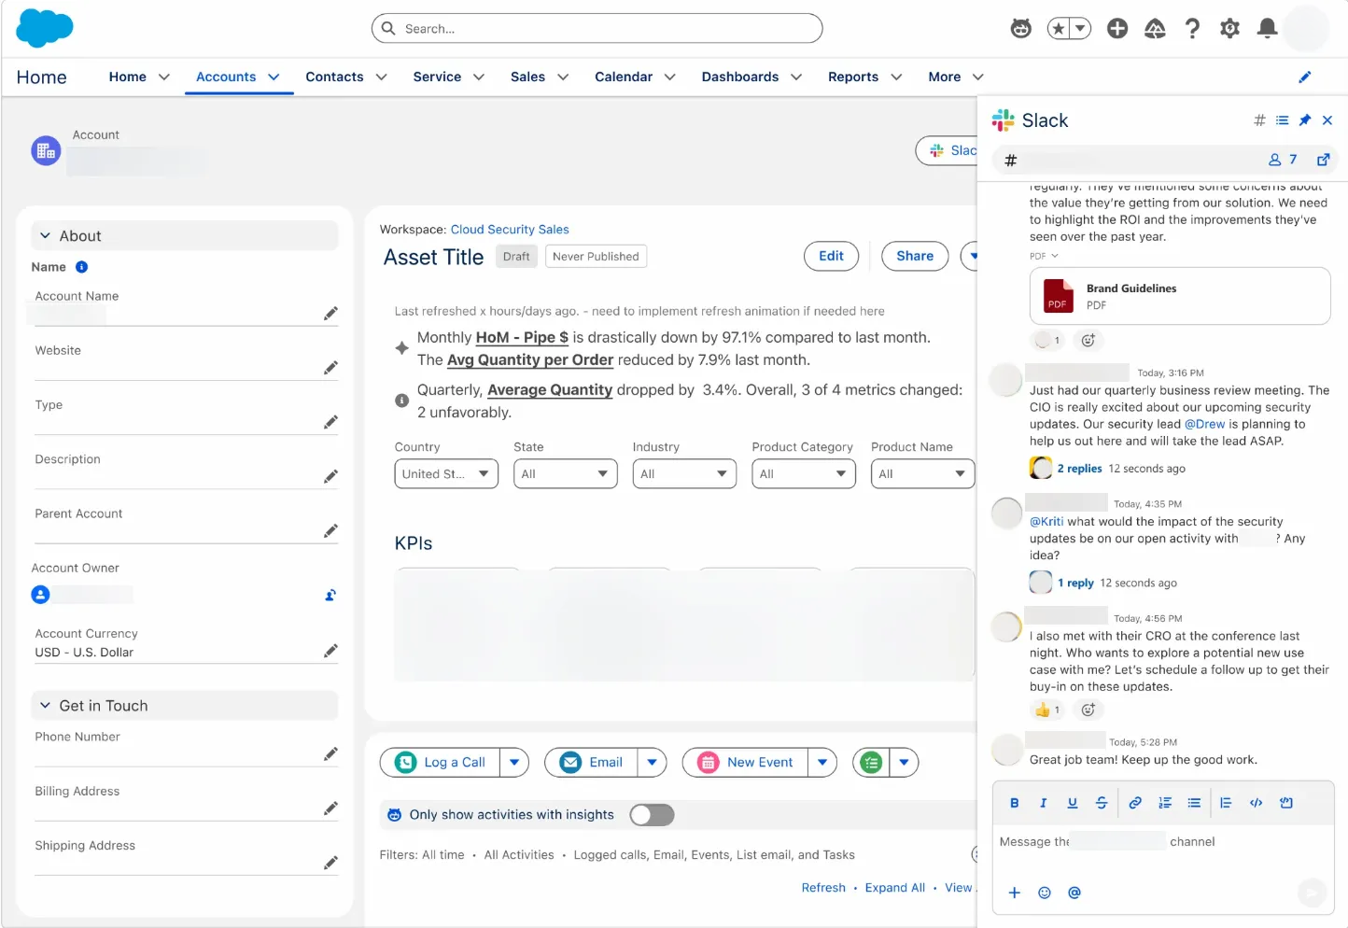This screenshot has width=1348, height=928.
Task: Click the Log a Call button
Action: tap(441, 763)
